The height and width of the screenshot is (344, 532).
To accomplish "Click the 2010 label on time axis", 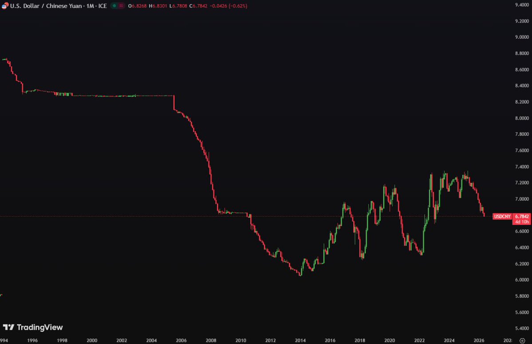I will [x=241, y=340].
